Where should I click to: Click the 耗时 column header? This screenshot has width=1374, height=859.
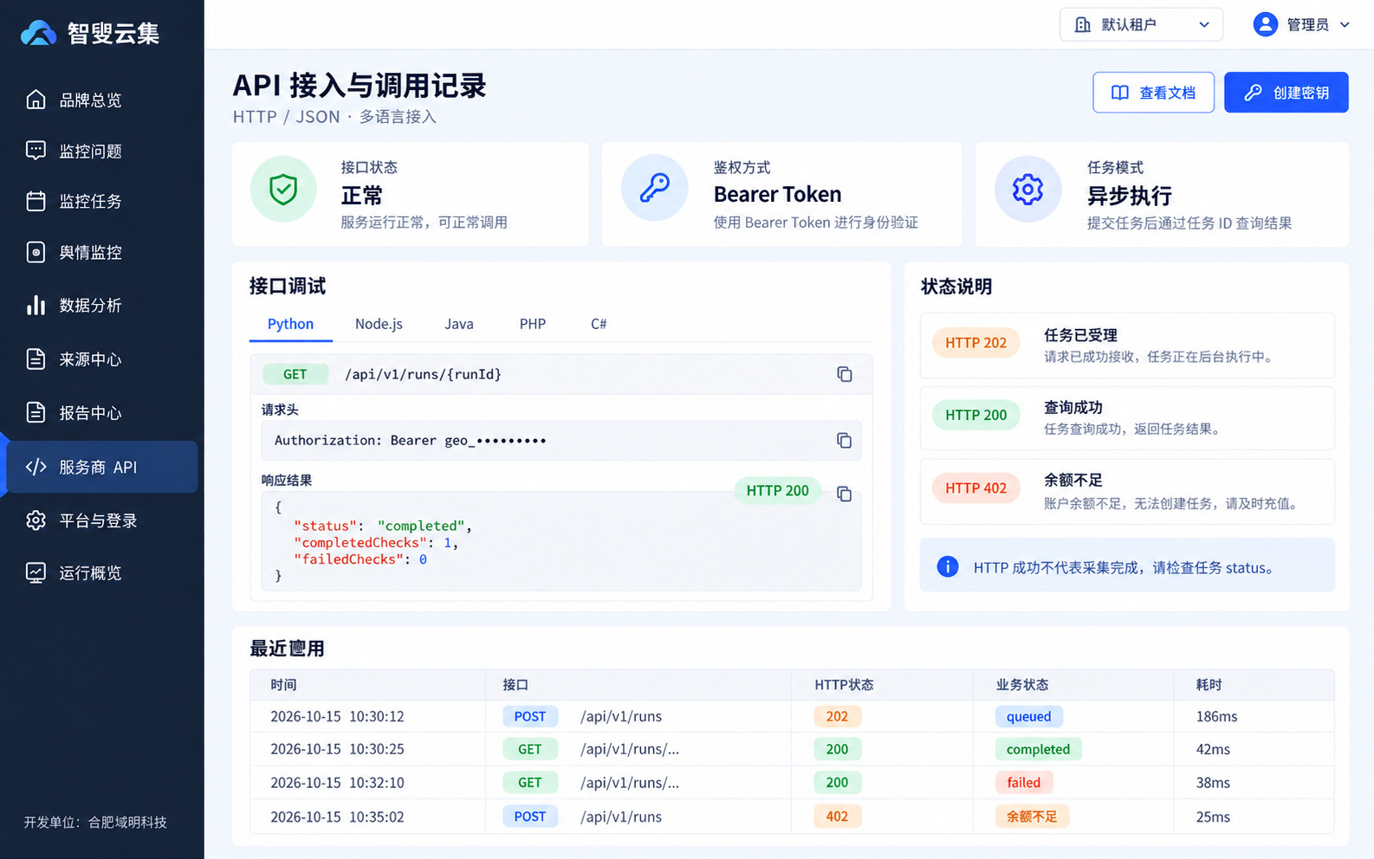1209,684
